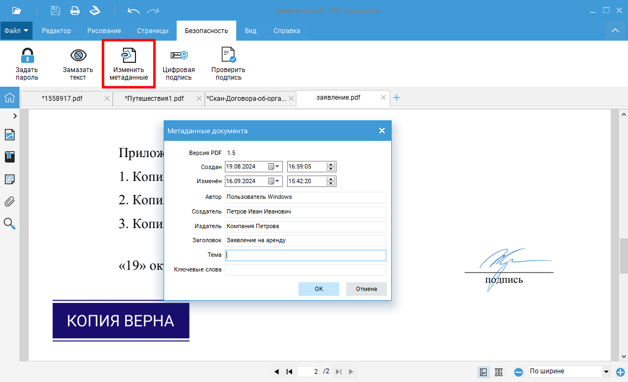Open bookmarks panel in sidebar
Image resolution: width=628 pixels, height=382 pixels.
(10, 157)
